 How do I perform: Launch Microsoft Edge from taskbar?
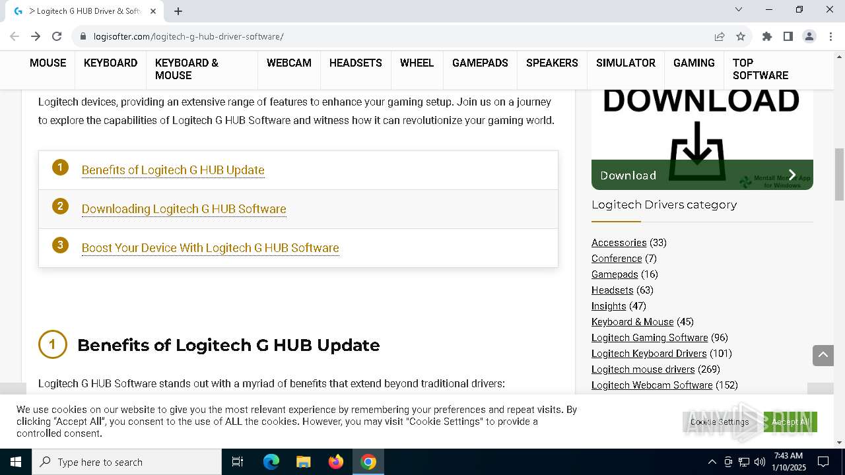pos(271,462)
